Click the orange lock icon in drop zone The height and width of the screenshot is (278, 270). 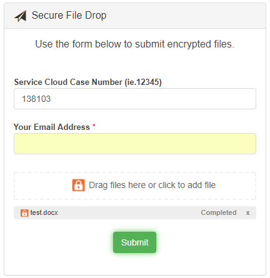pyautogui.click(x=79, y=185)
